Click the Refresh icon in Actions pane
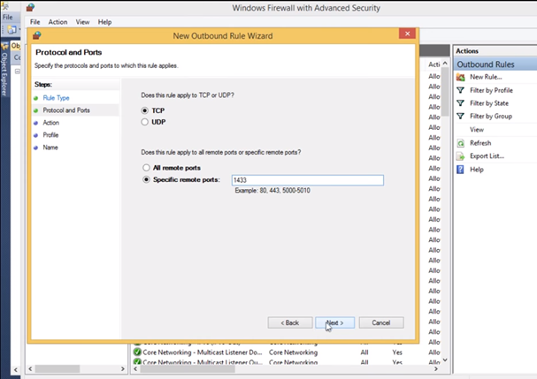This screenshot has width=537, height=379. tap(461, 143)
